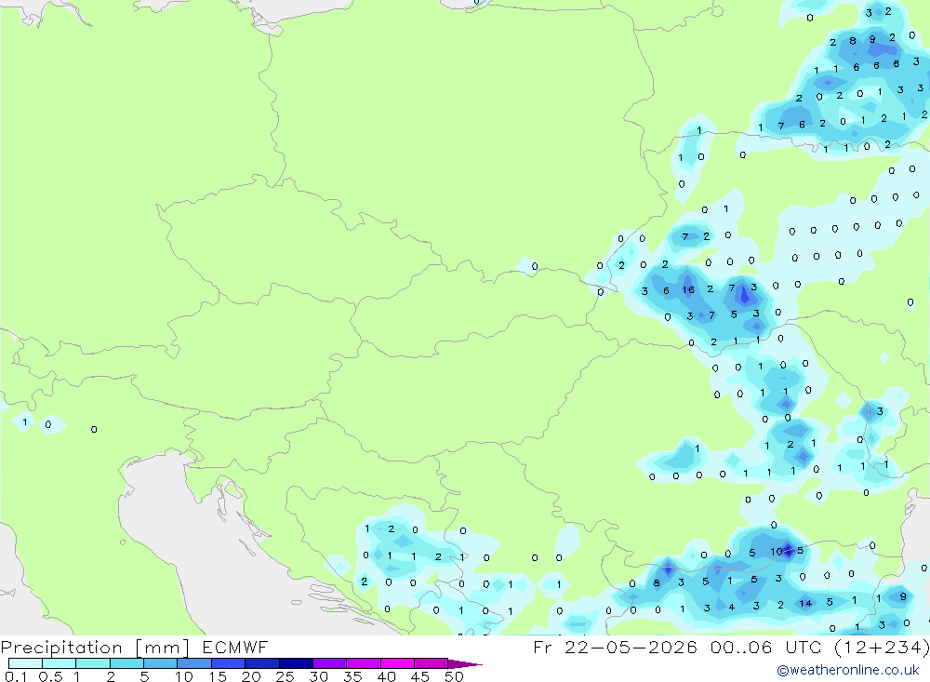The image size is (930, 682).
Task: Click the over-50 mm arrow at legend end
Action: click(x=465, y=663)
